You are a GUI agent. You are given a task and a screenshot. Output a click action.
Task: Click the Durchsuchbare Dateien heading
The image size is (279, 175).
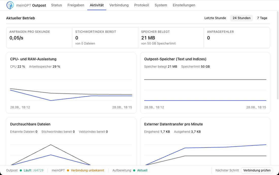coord(30,124)
